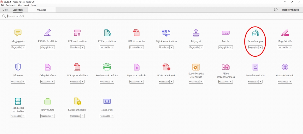
Task: Click the Fájlok kombinálása icon
Action: [x=166, y=33]
